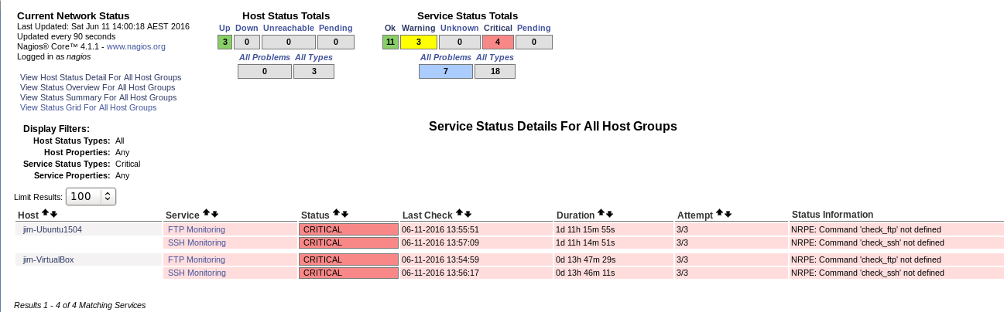Click the All Problems services count box
Viewport: 1004px width, 312px height.
(445, 71)
